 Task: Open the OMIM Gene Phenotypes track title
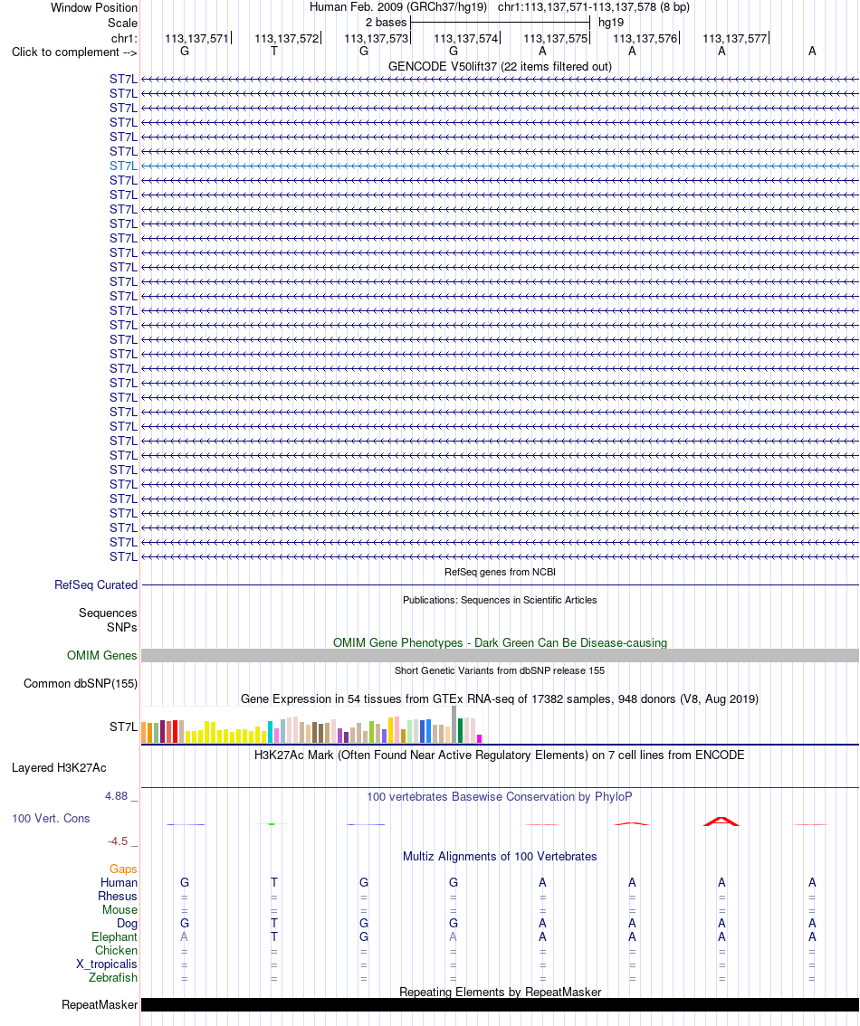point(500,643)
